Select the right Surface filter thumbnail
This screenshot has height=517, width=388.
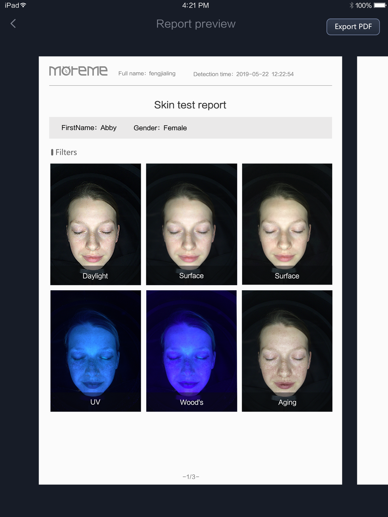click(x=287, y=224)
